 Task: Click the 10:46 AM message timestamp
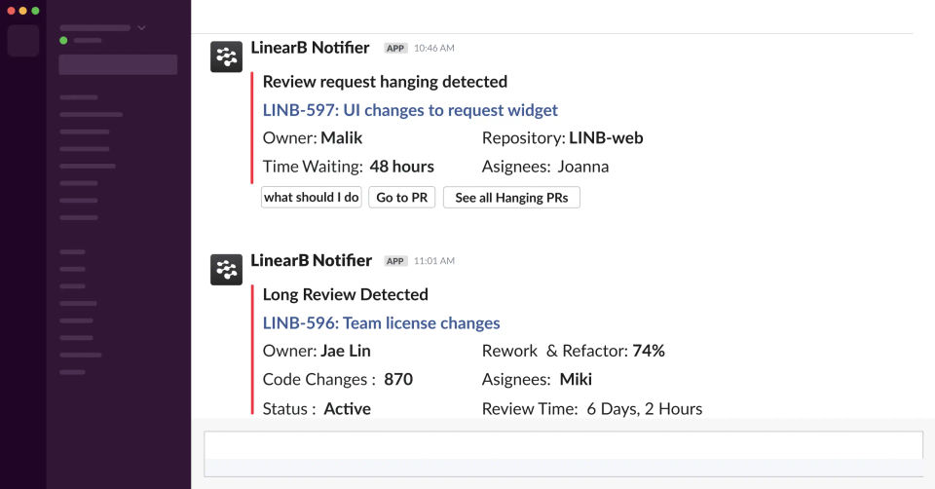pyautogui.click(x=434, y=48)
